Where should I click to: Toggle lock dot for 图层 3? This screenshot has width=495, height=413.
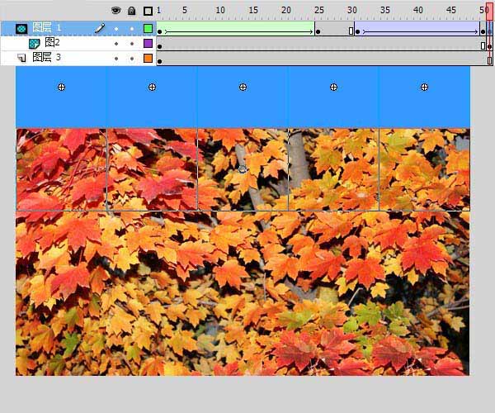pyautogui.click(x=132, y=59)
